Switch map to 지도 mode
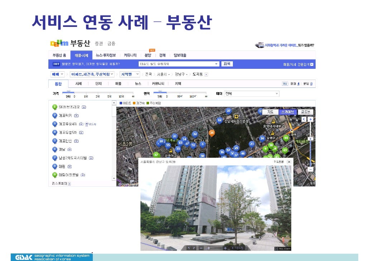 pyautogui.click(x=270, y=112)
